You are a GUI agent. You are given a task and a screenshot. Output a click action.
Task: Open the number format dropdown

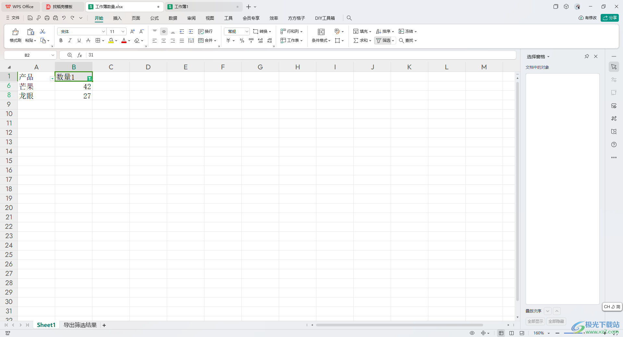247,31
